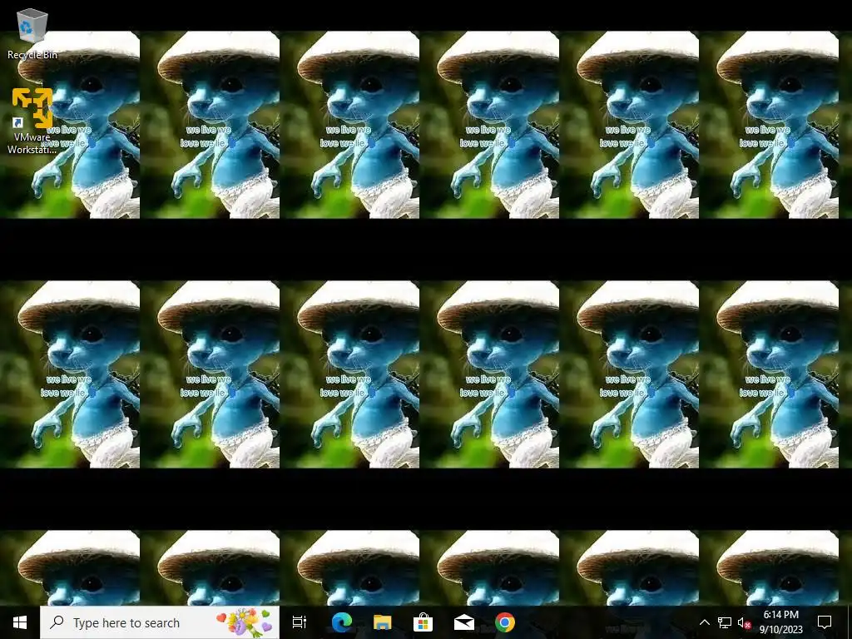Open the network status tray icon
The image size is (852, 639).
(725, 622)
